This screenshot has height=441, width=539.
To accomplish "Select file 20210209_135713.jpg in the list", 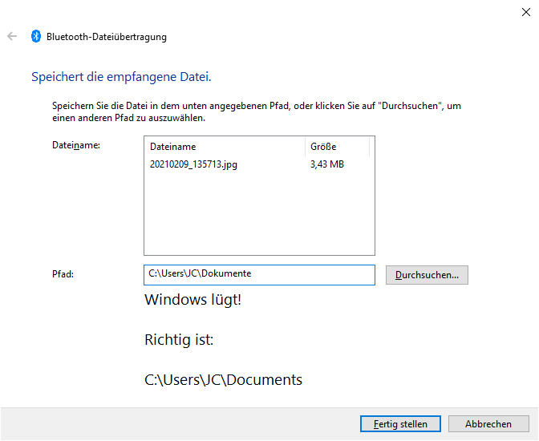I will [x=193, y=164].
